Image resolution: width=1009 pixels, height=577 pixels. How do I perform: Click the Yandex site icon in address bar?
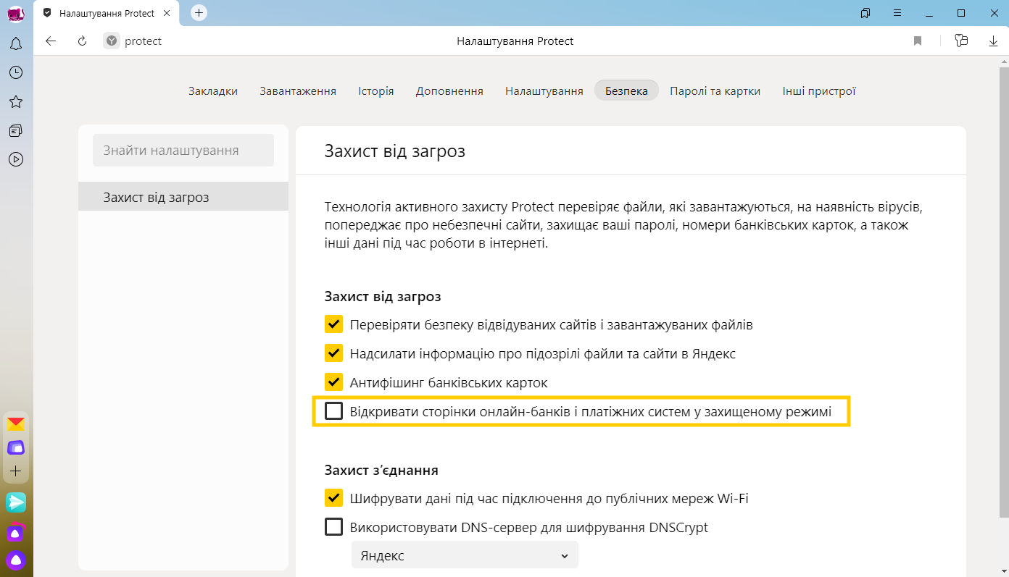coord(111,41)
